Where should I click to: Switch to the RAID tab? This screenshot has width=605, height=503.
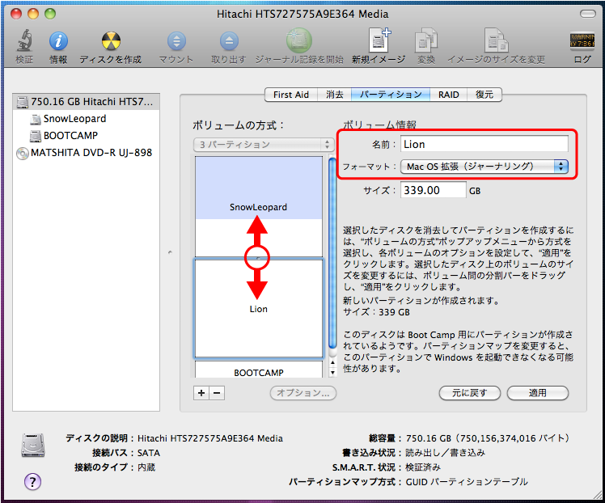point(448,95)
